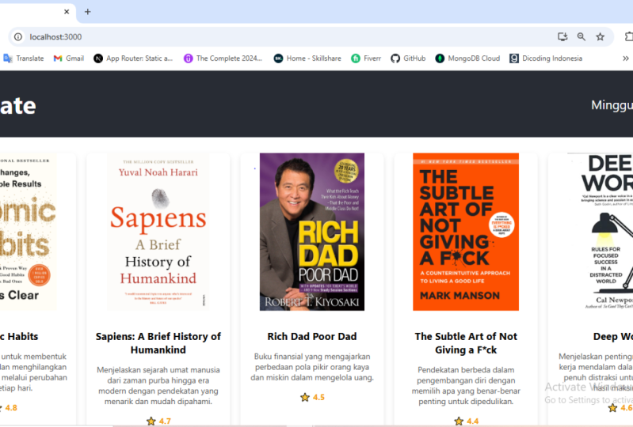Click the 4.8 rating value
The width and height of the screenshot is (633, 427).
coord(11,408)
